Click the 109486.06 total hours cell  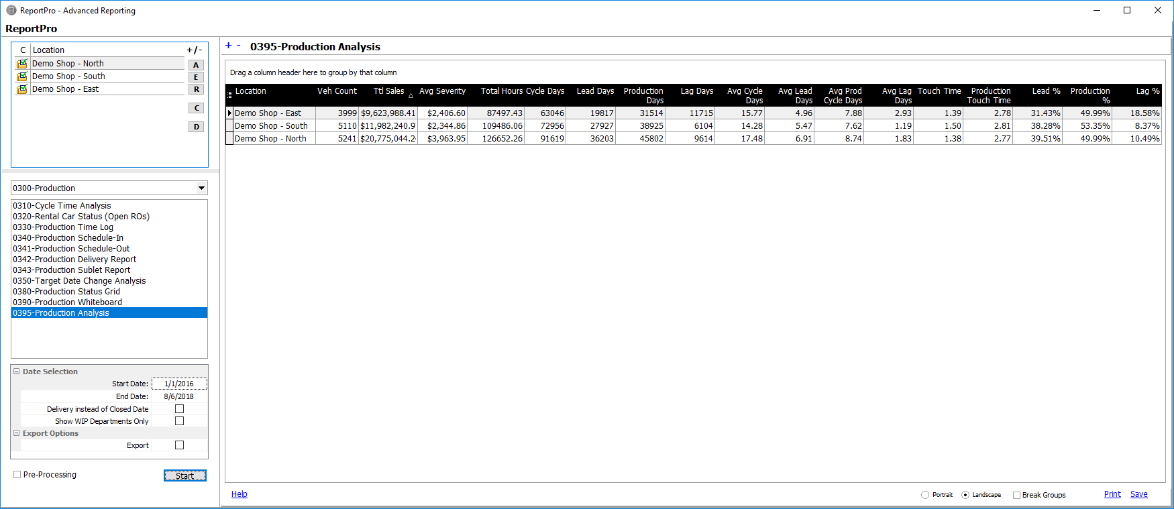click(x=496, y=126)
